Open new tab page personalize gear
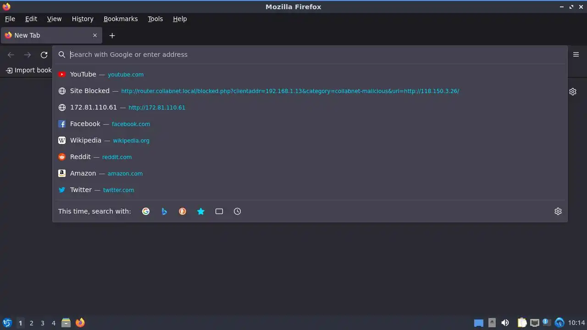This screenshot has height=330, width=587. coord(573,92)
